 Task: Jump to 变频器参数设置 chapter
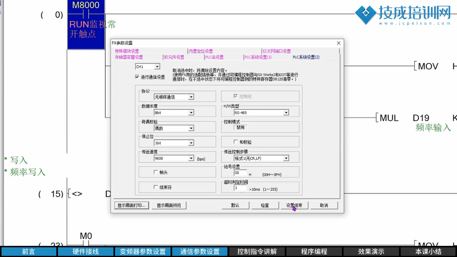143,251
